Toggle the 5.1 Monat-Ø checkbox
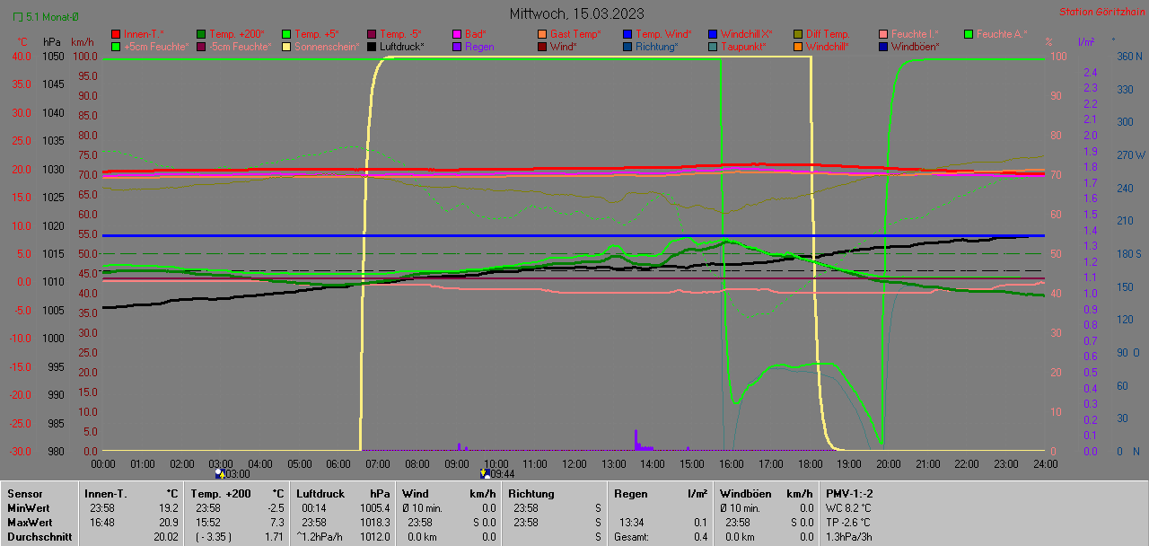 pos(18,17)
